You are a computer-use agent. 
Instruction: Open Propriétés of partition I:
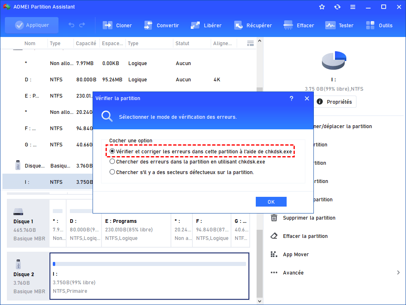coord(336,102)
